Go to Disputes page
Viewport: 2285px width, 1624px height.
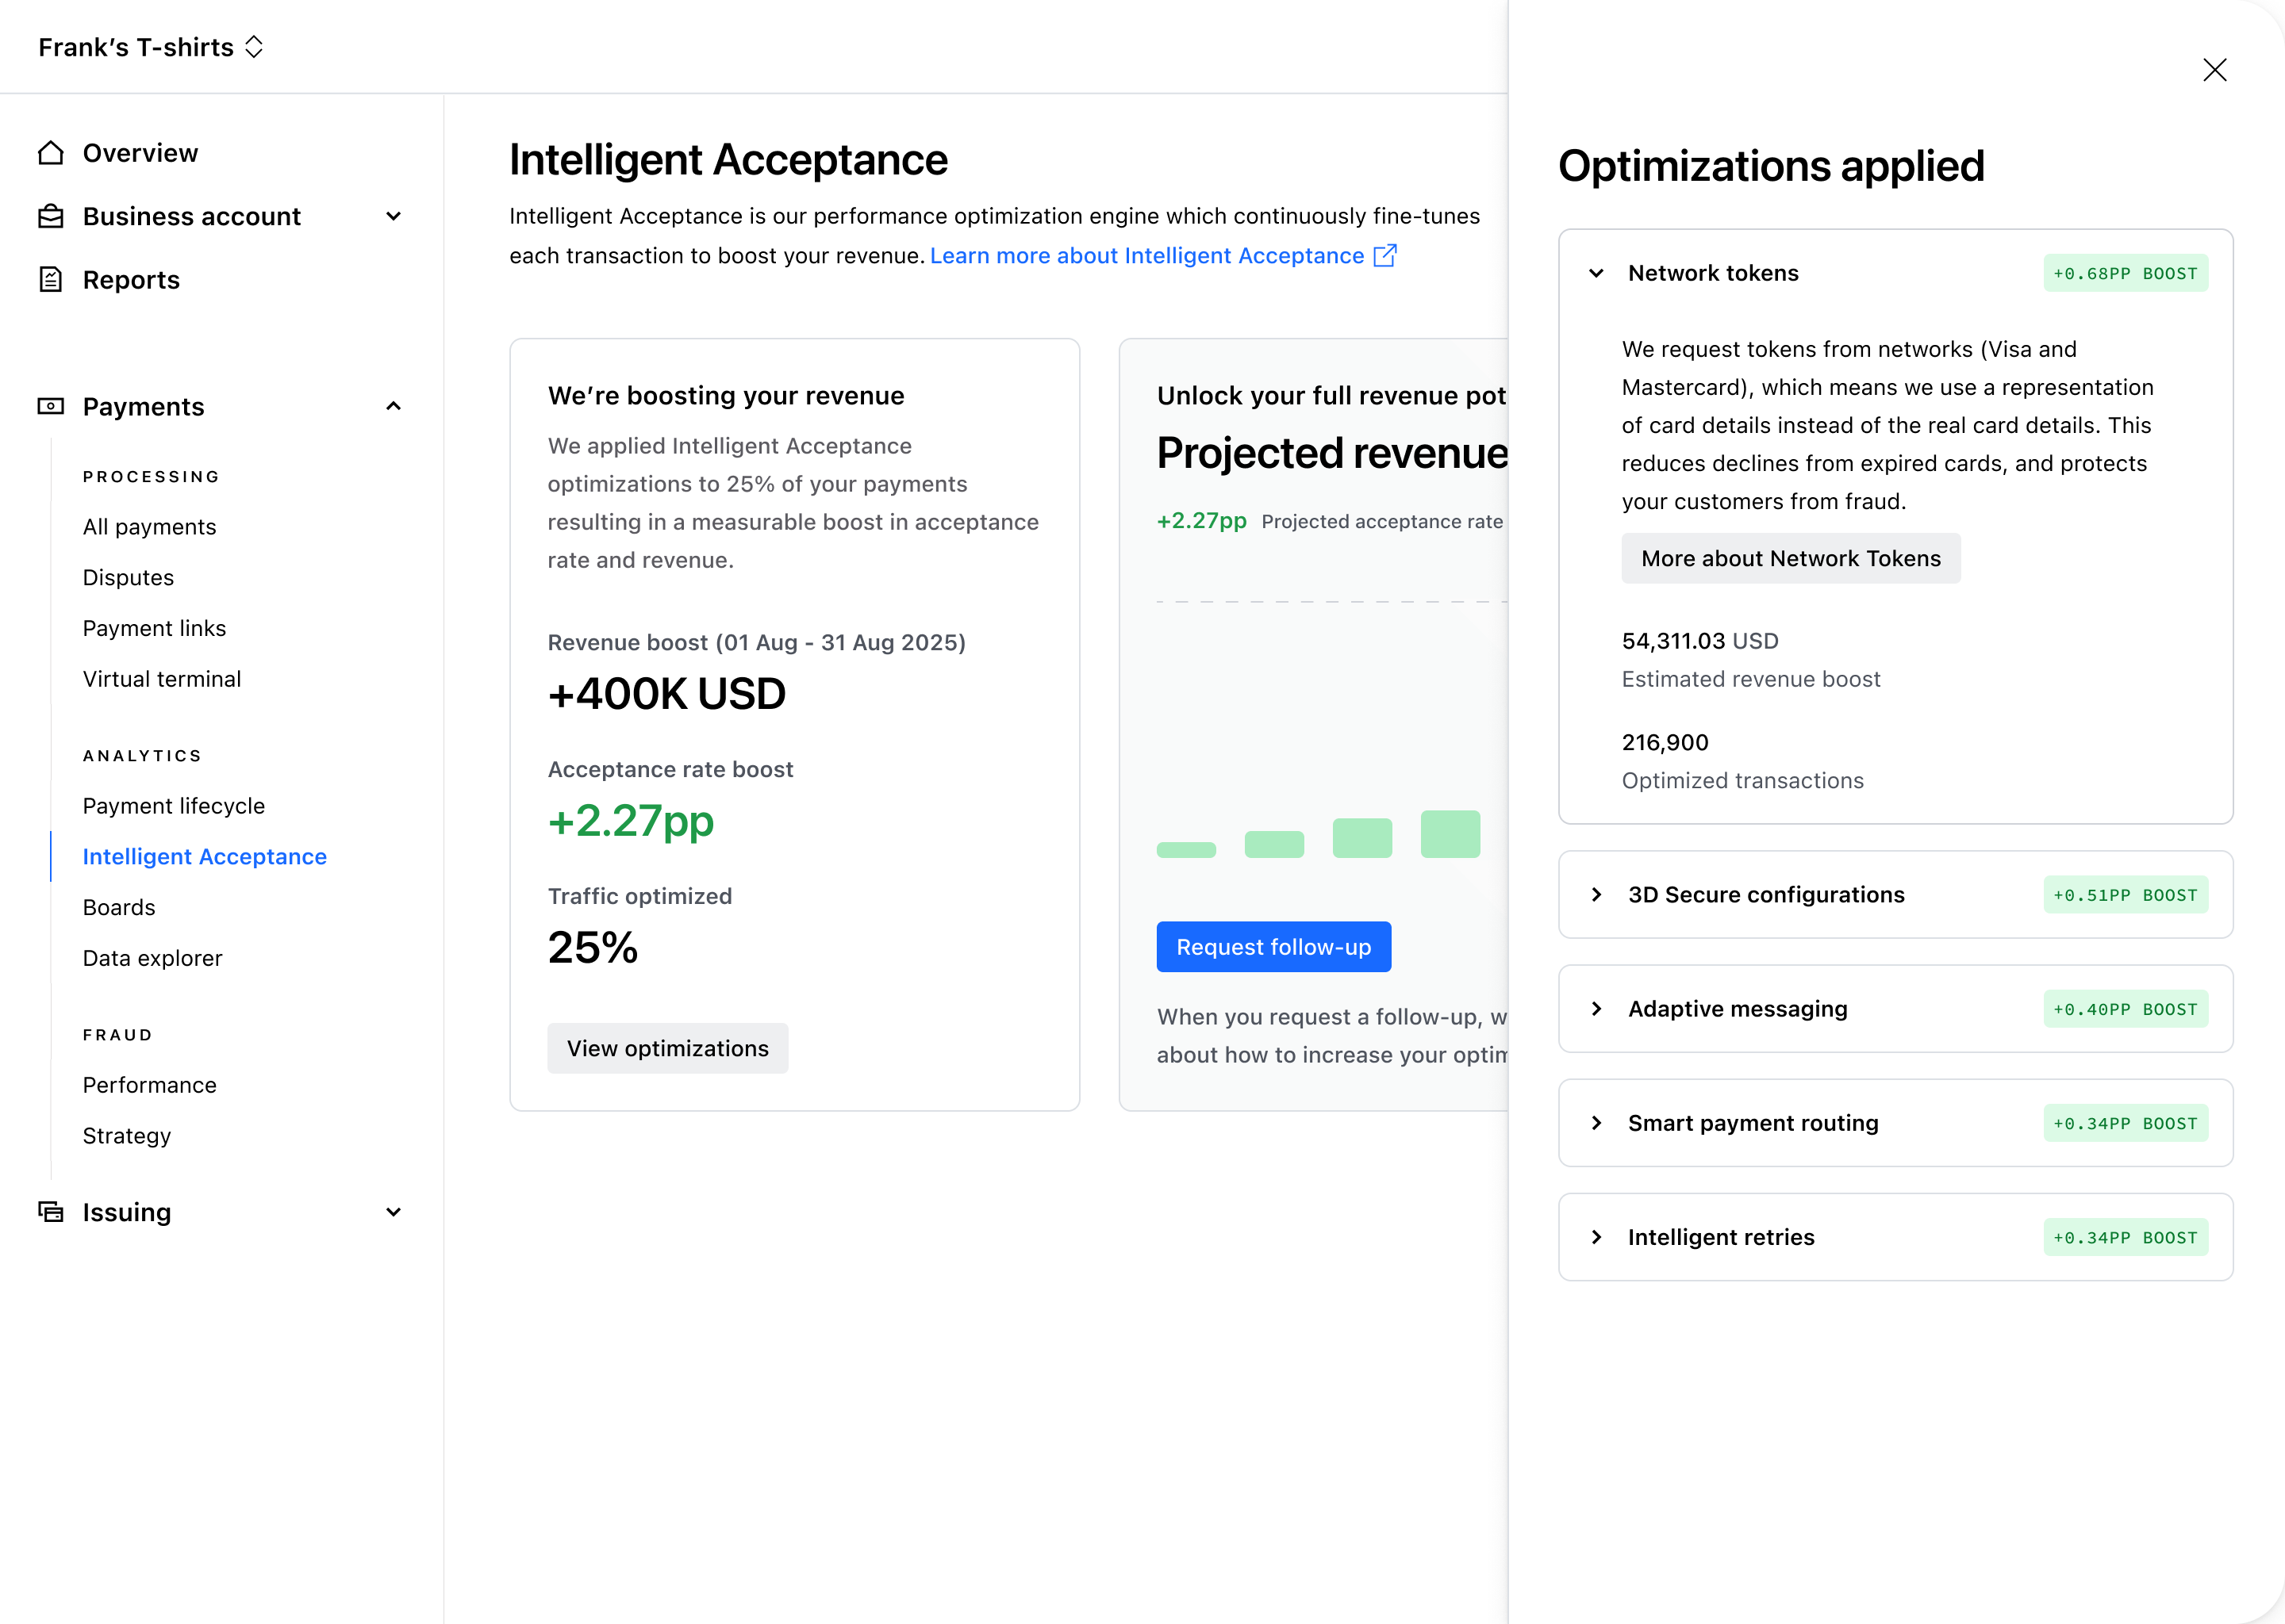coord(128,578)
